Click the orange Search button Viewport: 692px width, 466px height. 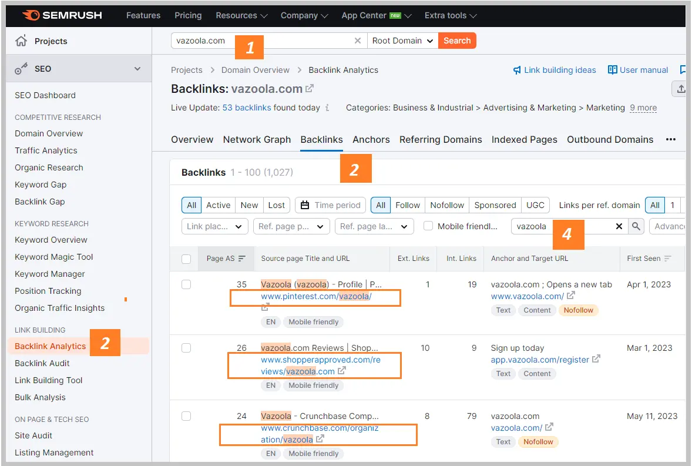point(457,41)
